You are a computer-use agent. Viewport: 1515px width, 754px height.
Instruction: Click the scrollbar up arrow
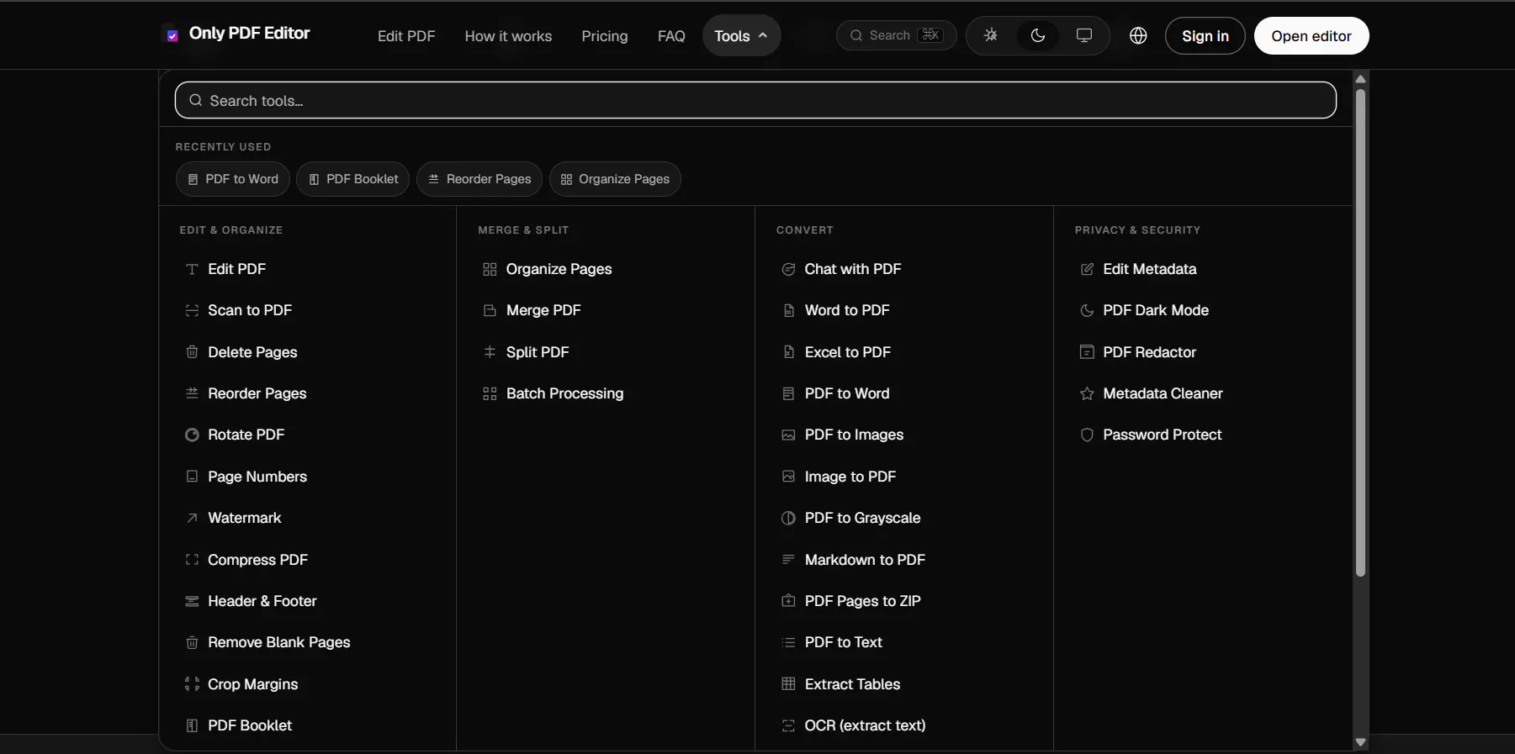click(x=1360, y=79)
